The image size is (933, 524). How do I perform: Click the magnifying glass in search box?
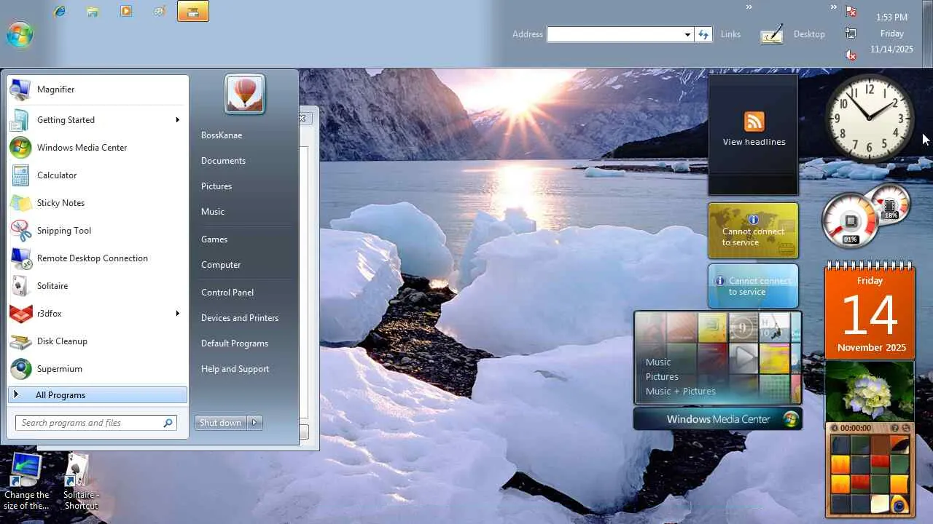click(x=168, y=422)
